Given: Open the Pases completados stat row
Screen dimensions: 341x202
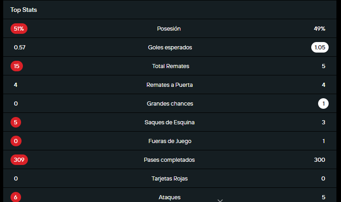Looking at the screenshot, I should (169, 159).
